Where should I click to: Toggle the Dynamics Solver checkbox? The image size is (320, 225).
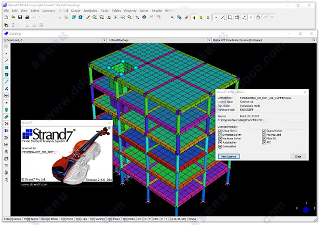[x=220, y=135]
